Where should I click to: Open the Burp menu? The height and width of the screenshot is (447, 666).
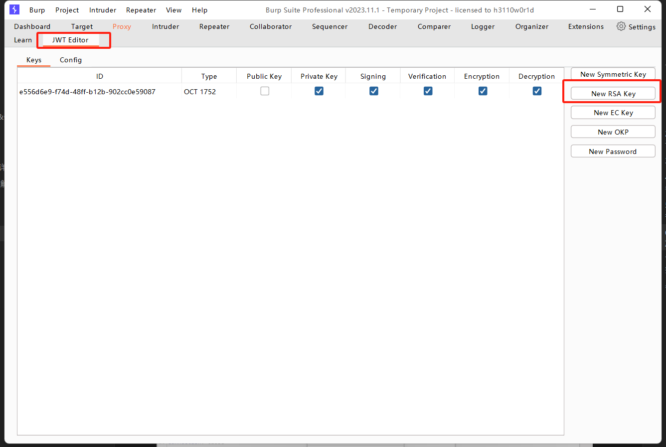click(37, 10)
